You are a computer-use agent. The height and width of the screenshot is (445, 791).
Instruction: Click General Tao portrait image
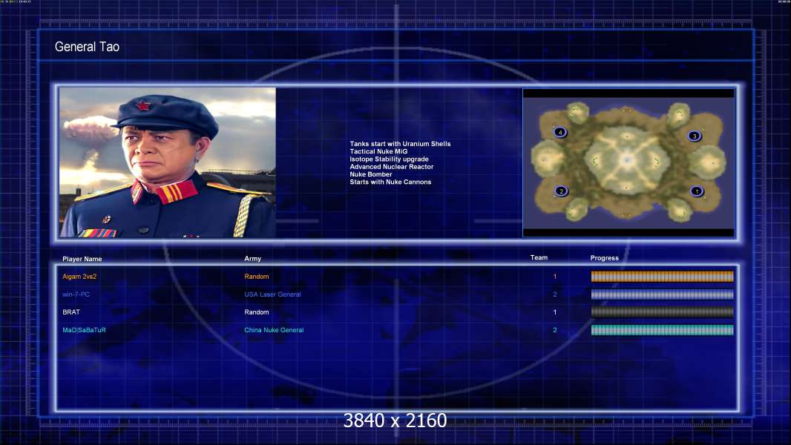(168, 162)
